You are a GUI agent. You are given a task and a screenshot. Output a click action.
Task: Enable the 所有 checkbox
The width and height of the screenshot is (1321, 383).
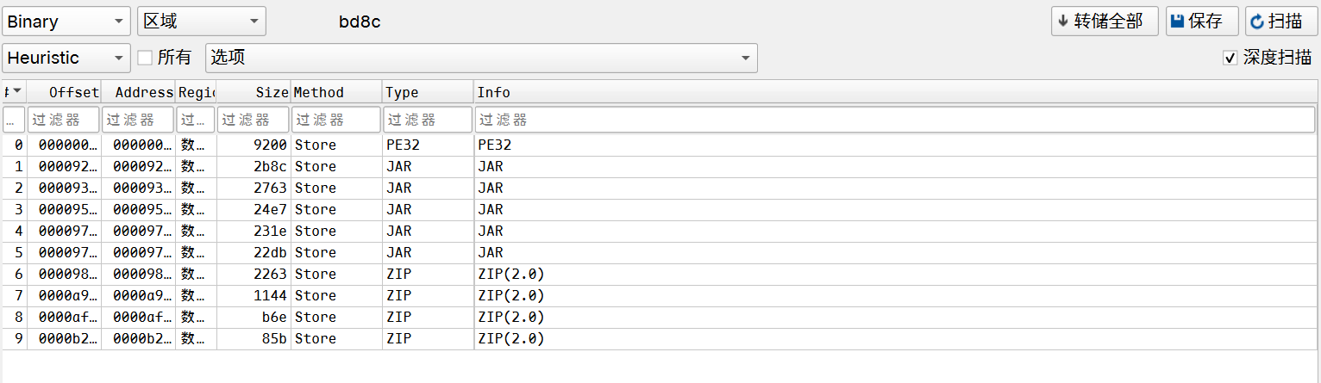145,58
